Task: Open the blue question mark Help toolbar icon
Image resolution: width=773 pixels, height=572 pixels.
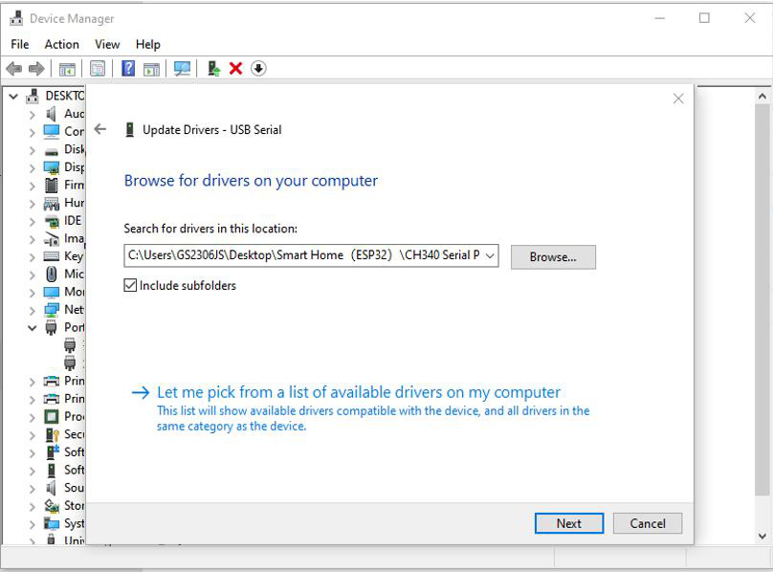Action: (x=128, y=68)
